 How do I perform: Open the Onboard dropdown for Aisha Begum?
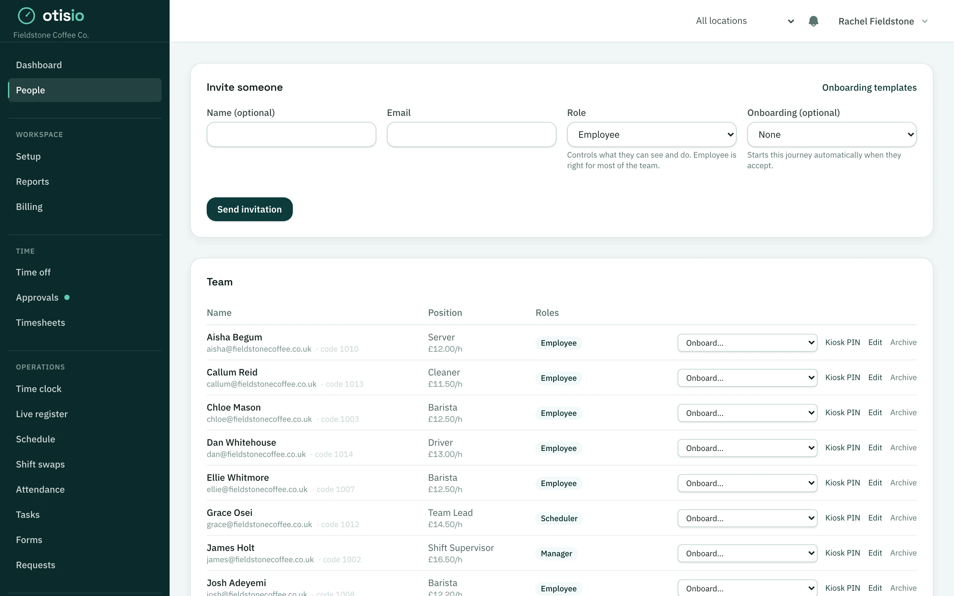pyautogui.click(x=747, y=343)
